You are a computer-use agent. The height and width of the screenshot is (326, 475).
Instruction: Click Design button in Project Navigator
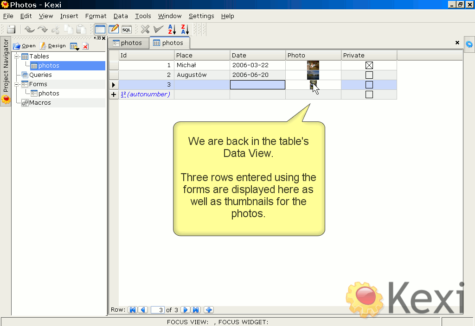click(53, 46)
